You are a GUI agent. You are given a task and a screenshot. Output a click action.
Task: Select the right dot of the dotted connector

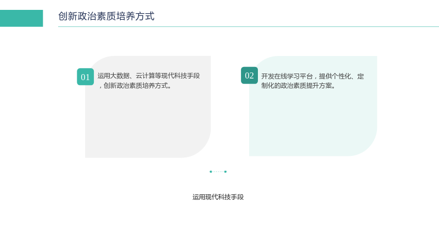click(226, 172)
